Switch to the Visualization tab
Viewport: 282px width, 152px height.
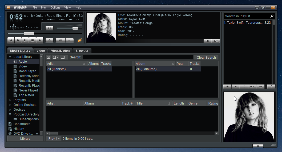(x=60, y=51)
